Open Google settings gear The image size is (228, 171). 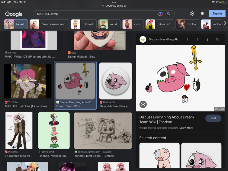point(192,14)
